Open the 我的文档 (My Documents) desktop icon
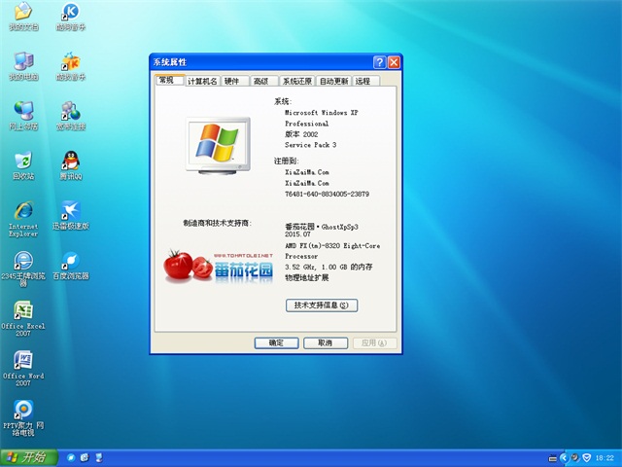The width and height of the screenshot is (622, 467). click(x=22, y=14)
